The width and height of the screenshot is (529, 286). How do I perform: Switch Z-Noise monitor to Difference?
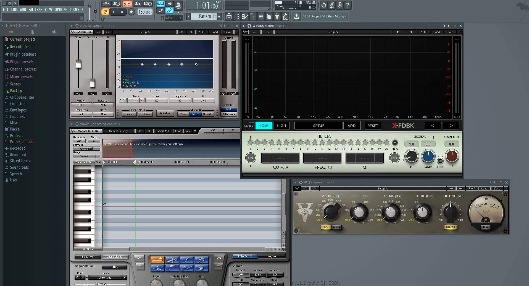click(x=229, y=114)
